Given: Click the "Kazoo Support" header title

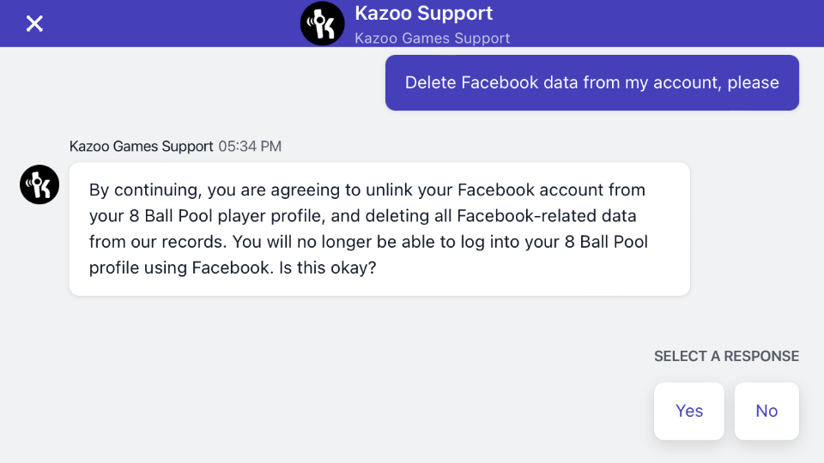Looking at the screenshot, I should click(424, 14).
